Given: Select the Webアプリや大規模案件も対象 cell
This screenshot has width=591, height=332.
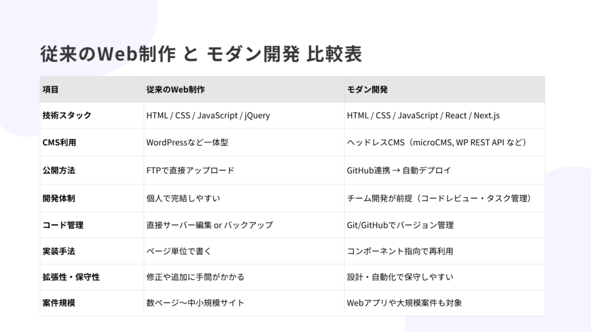Looking at the screenshot, I should [x=404, y=303].
